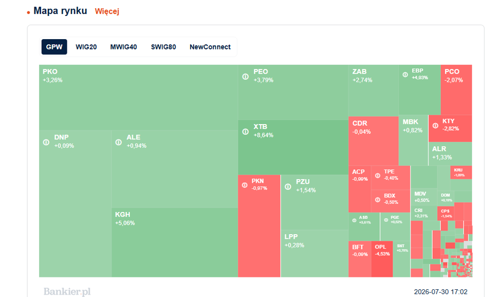Click the info icon next to PEO
This screenshot has height=297, width=487.
246,77
